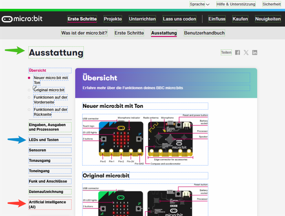Expand the Datenaufzeichnung section

point(50,192)
